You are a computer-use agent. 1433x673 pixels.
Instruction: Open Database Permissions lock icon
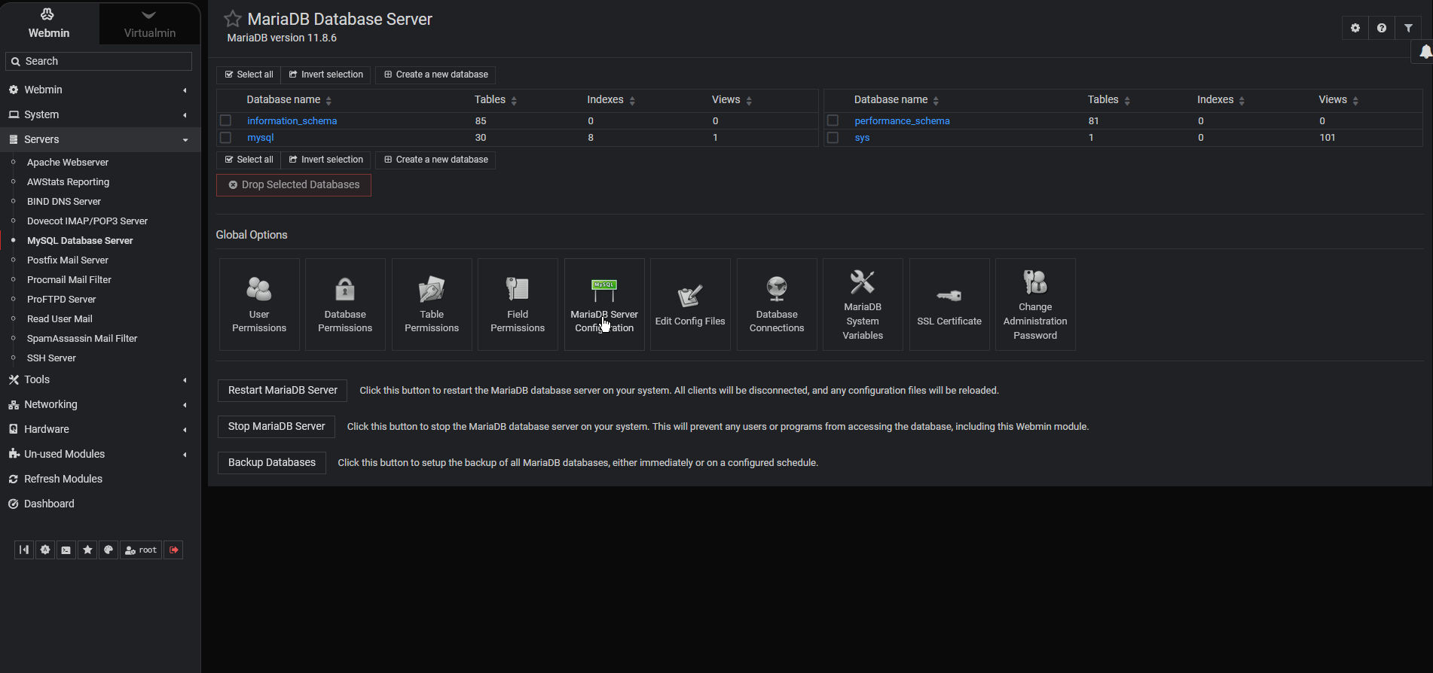[345, 289]
